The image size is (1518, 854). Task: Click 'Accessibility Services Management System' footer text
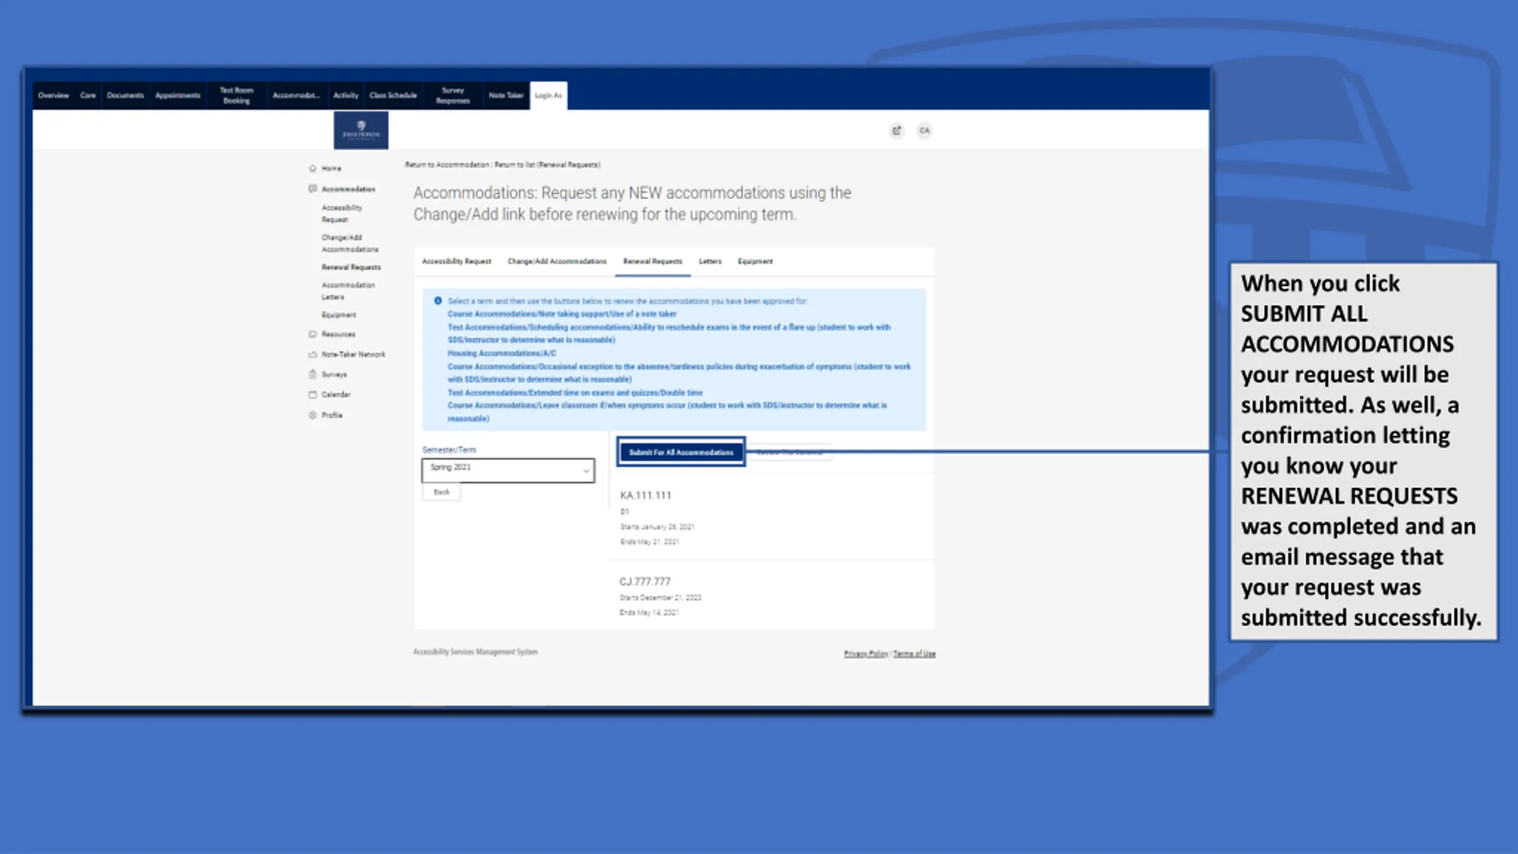[x=476, y=652]
